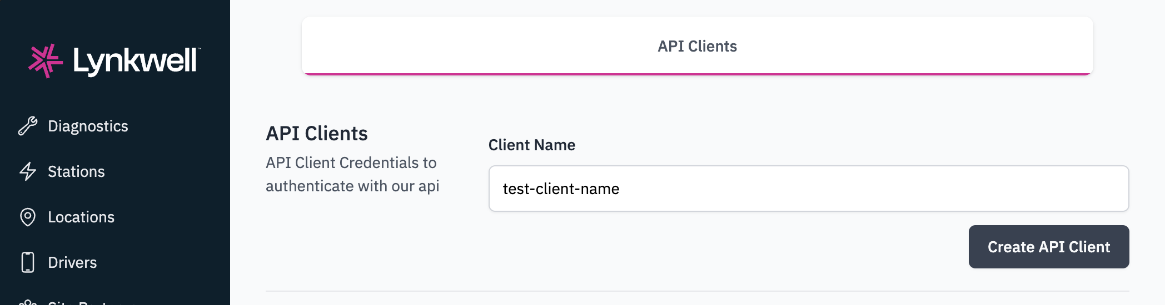Switch to the API Clients tab
Screen dimensions: 1165x305
697,46
